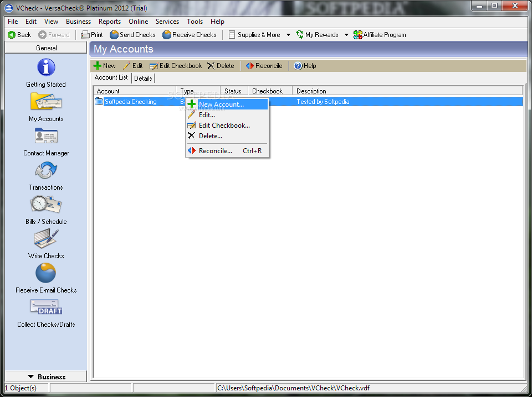Choose New Account... from context menu
This screenshot has height=397, width=532.
point(227,105)
